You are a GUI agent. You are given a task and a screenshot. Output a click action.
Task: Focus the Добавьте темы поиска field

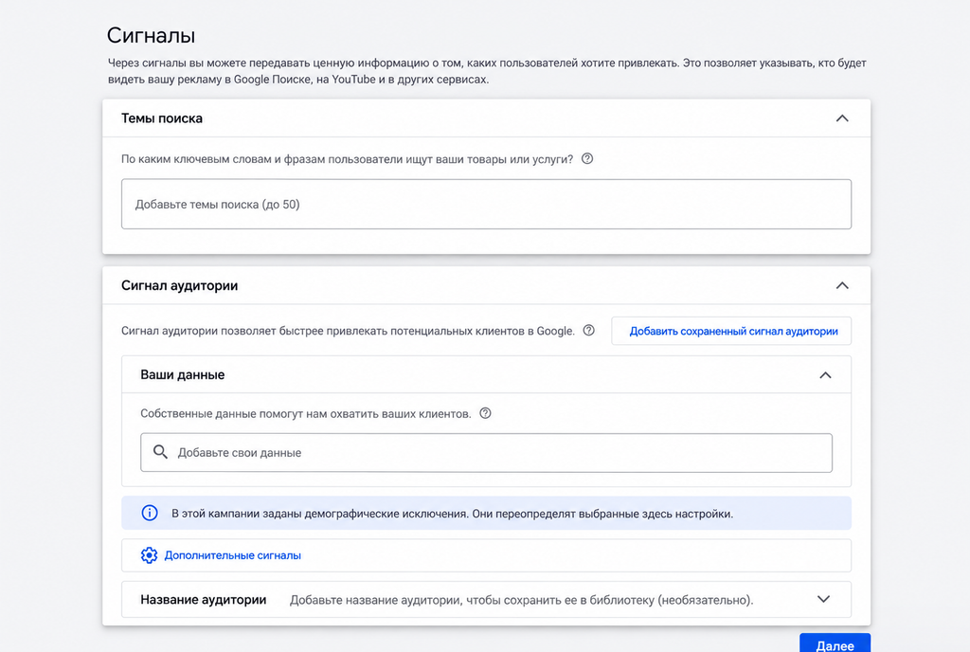tap(486, 204)
